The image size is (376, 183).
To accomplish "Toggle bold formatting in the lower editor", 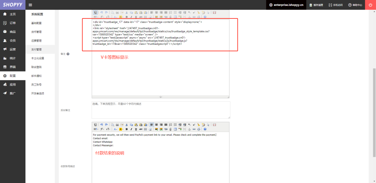I will click(126, 129).
